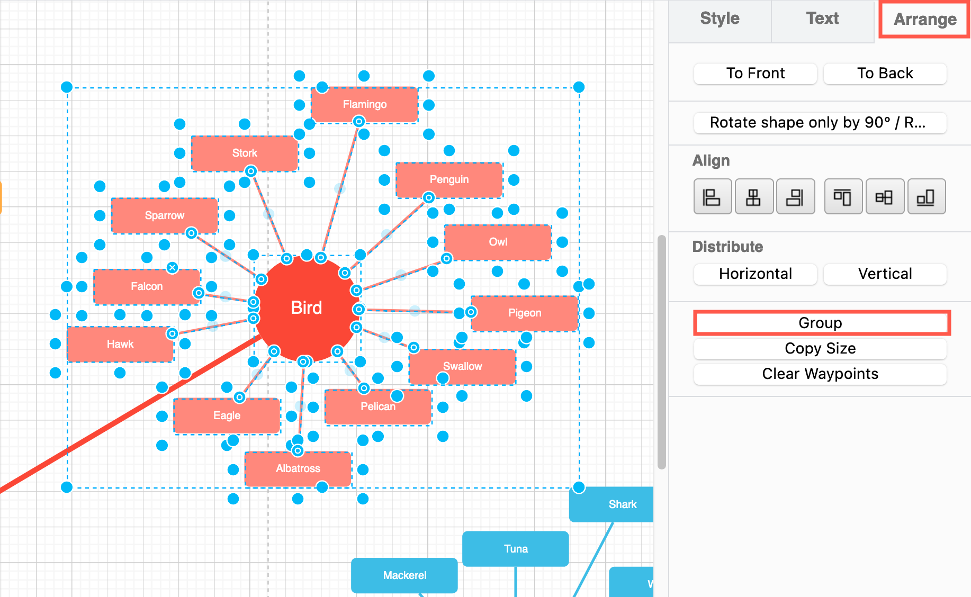Select the Arrange tab
Image resolution: width=971 pixels, height=597 pixels.
(924, 20)
